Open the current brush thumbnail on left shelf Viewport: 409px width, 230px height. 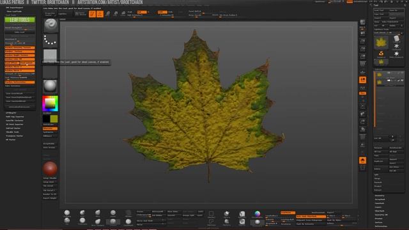click(50, 25)
